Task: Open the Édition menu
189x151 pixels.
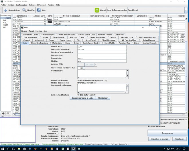Action: point(11,5)
